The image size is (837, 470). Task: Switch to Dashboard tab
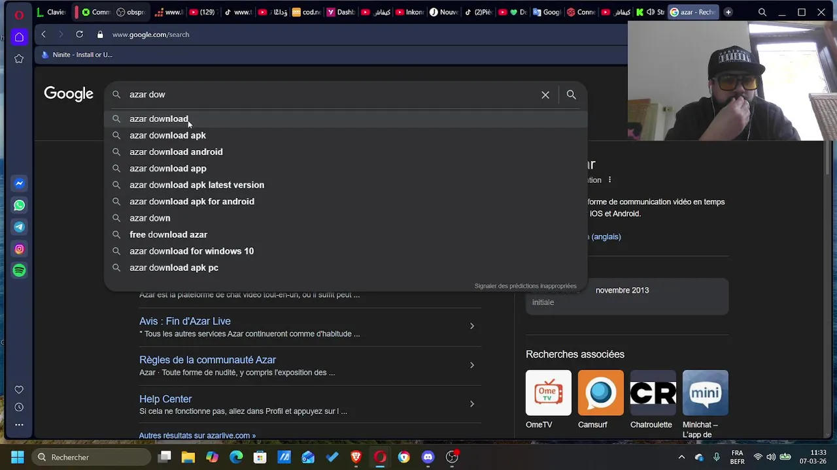(x=341, y=12)
